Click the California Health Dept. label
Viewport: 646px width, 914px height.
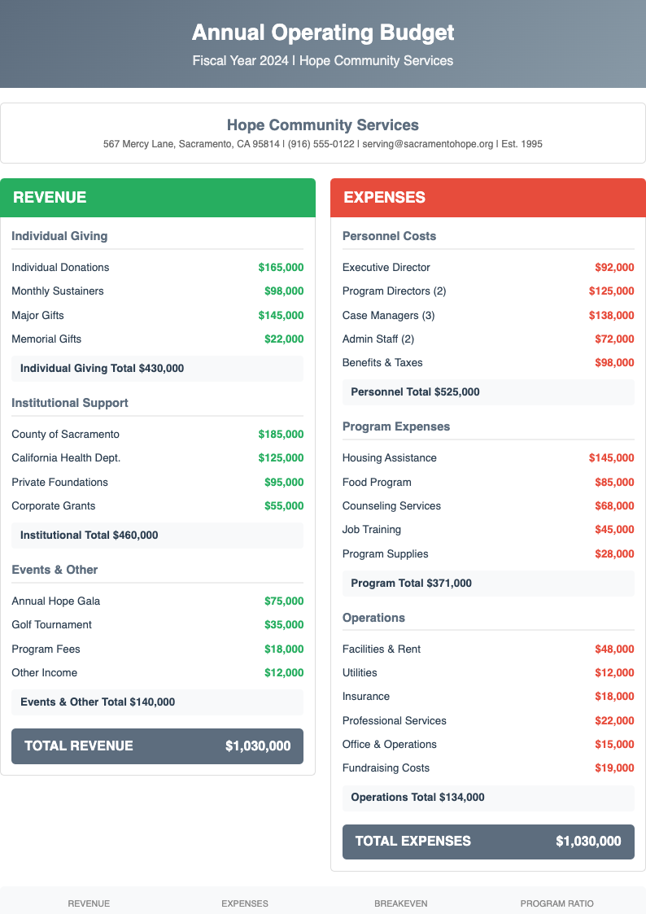pyautogui.click(x=66, y=458)
